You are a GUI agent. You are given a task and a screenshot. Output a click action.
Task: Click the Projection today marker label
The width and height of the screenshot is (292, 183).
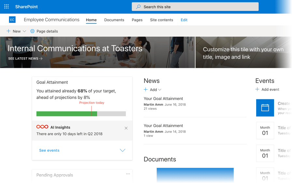click(92, 103)
